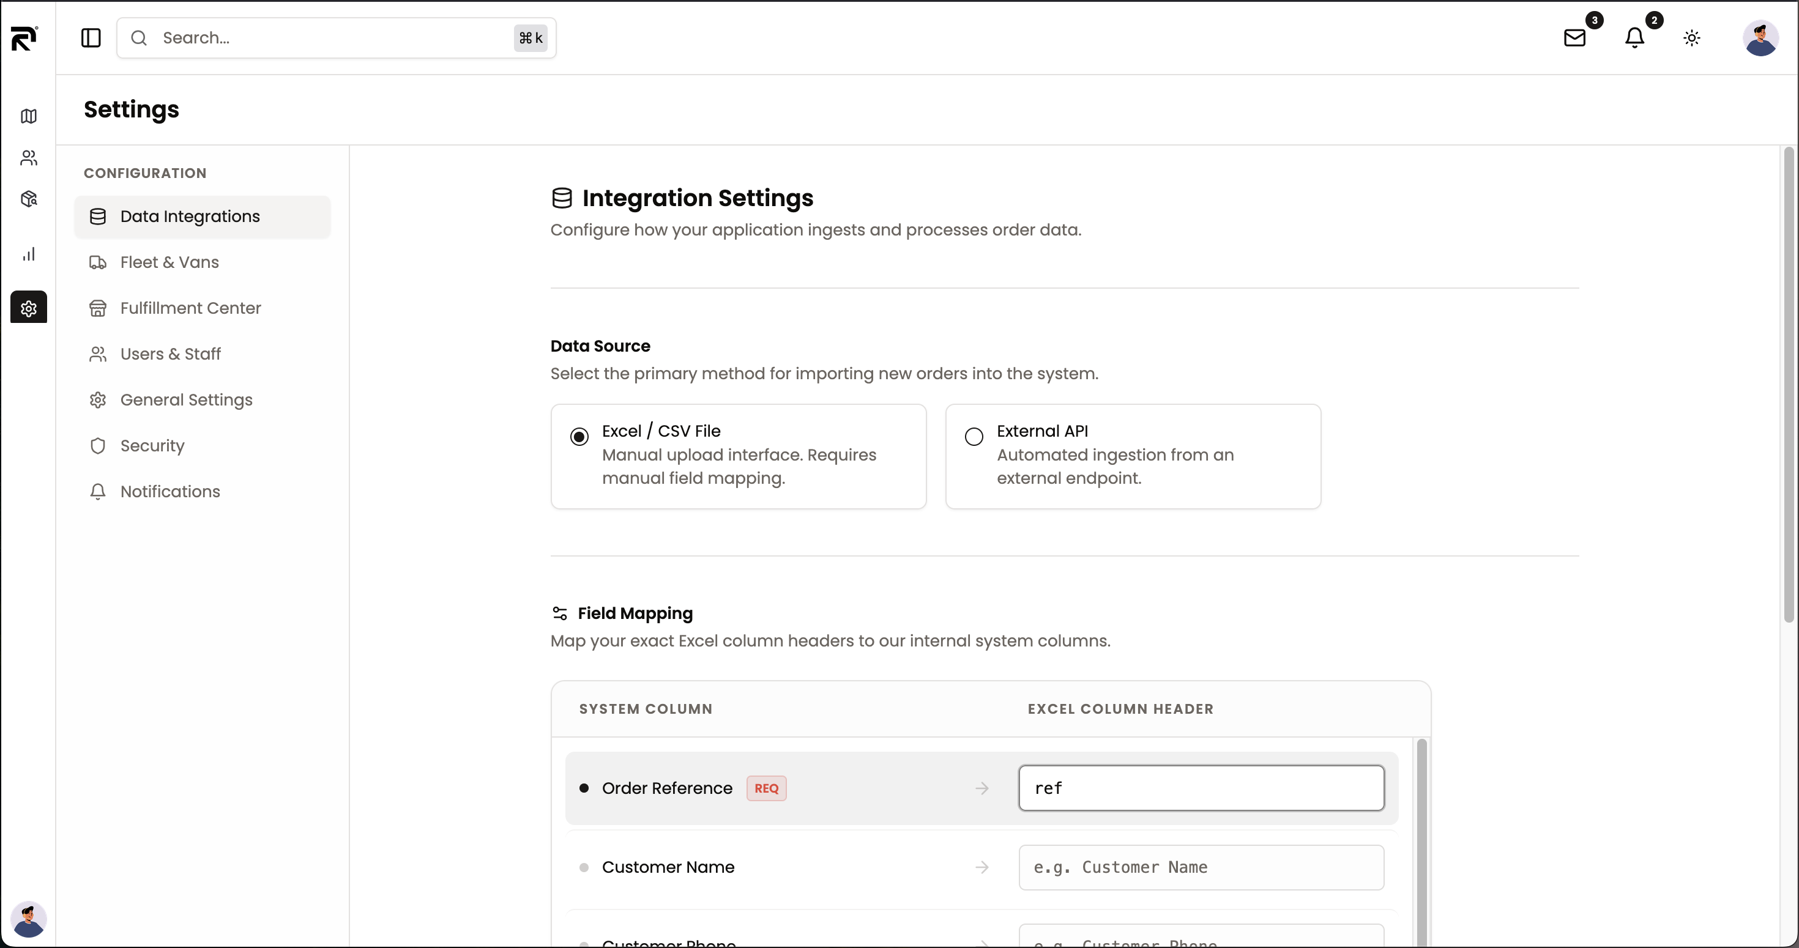Click the ⌘K shortcut badge
1799x948 pixels.
click(x=530, y=38)
